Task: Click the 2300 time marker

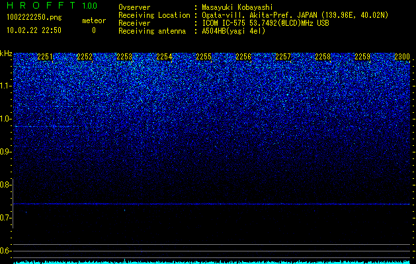Action: [402, 57]
